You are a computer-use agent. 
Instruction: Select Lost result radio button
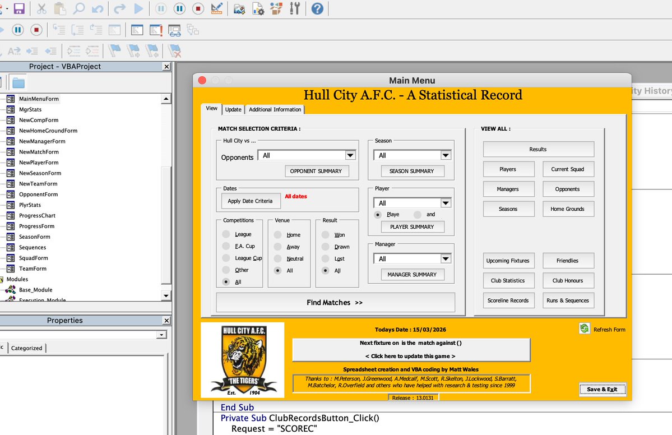pyautogui.click(x=325, y=258)
